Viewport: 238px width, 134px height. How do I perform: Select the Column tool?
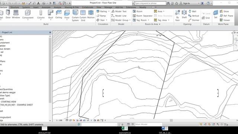pos(41,14)
